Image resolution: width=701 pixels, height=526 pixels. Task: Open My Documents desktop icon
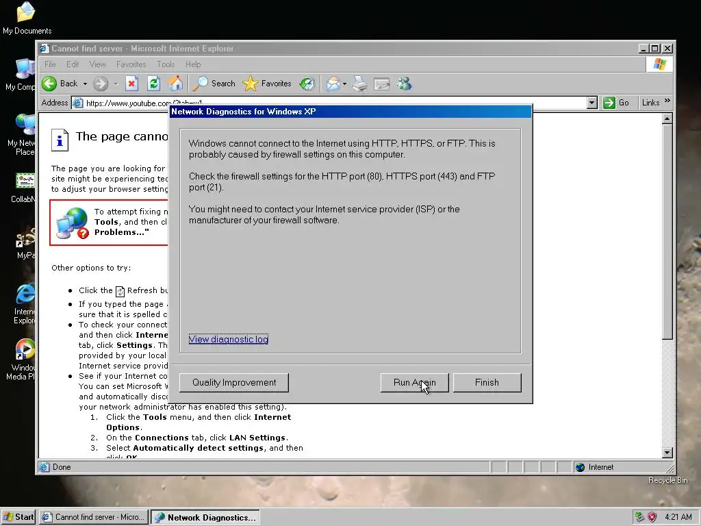click(26, 12)
